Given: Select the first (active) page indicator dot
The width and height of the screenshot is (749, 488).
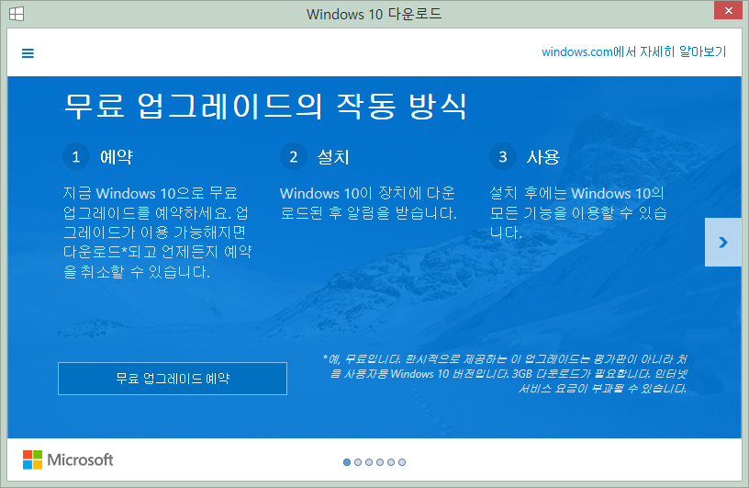Looking at the screenshot, I should click(347, 462).
